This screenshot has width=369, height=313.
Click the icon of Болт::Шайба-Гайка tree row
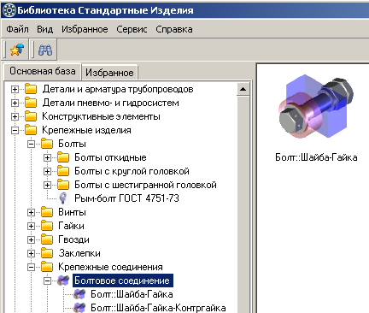79,294
